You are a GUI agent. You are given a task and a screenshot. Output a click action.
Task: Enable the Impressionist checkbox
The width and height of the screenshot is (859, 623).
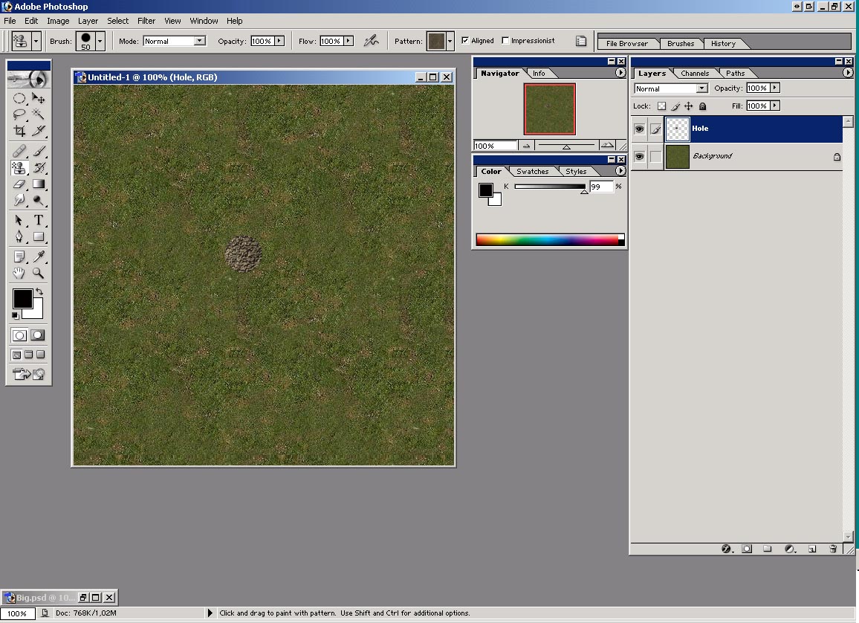[x=506, y=41]
